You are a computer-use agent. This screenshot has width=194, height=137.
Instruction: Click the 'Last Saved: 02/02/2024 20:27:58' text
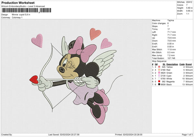[64, 134]
